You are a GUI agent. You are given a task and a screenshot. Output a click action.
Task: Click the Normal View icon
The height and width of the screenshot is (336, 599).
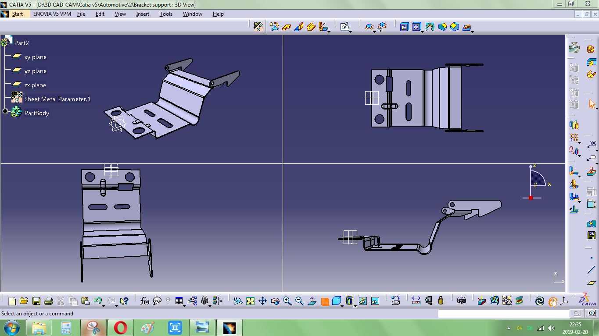[312, 301]
